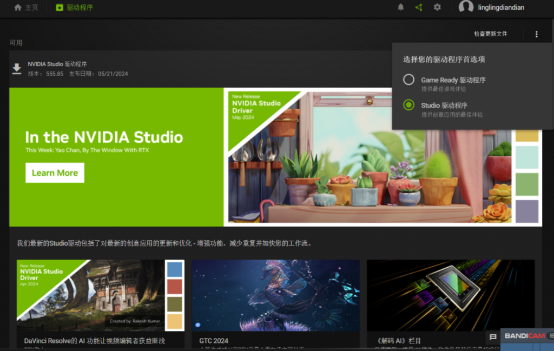Viewport: 554px width, 351px height.
Task: Click the green share icon
Action: (x=418, y=8)
